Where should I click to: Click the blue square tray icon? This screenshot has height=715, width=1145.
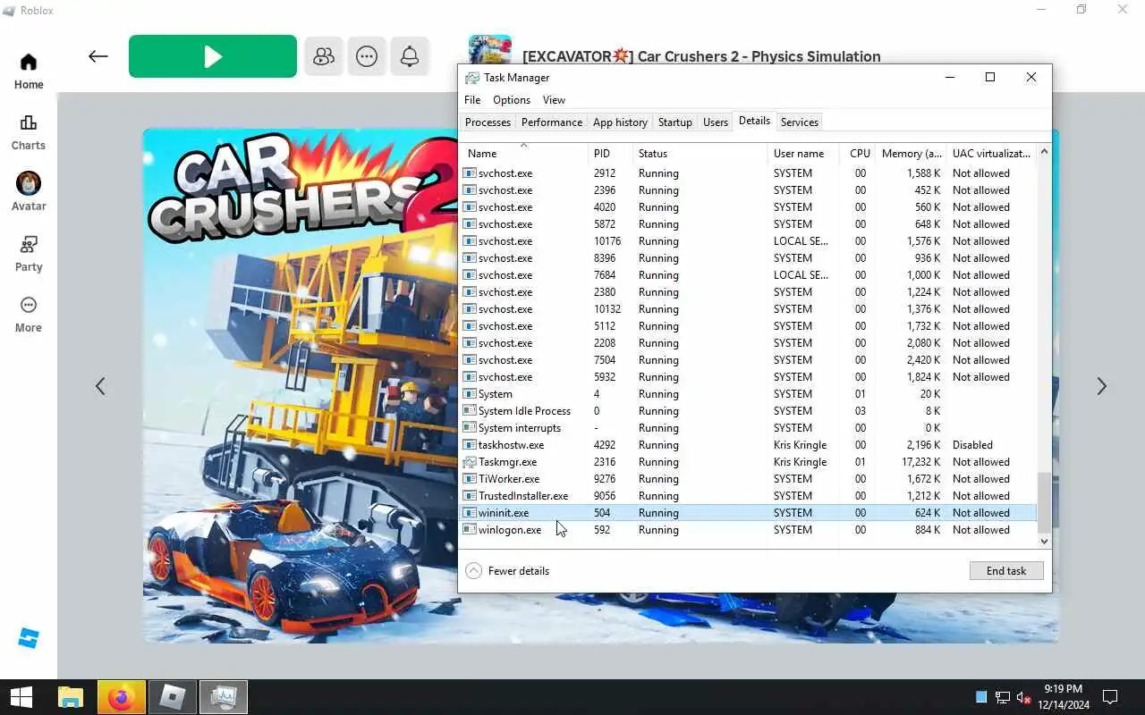[x=981, y=697]
